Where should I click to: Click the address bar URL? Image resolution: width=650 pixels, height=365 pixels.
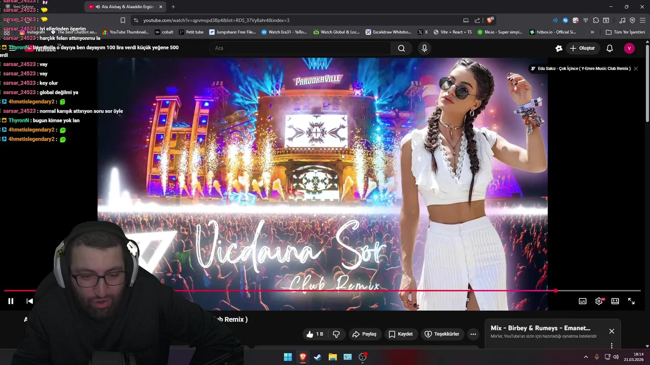[x=216, y=20]
